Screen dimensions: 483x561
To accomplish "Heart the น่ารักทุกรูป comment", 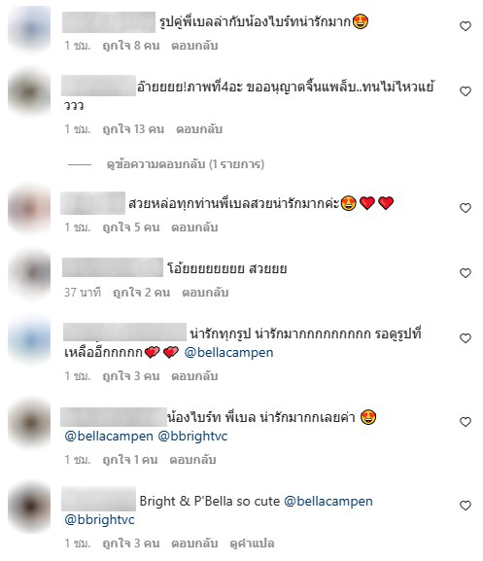I will [x=466, y=338].
